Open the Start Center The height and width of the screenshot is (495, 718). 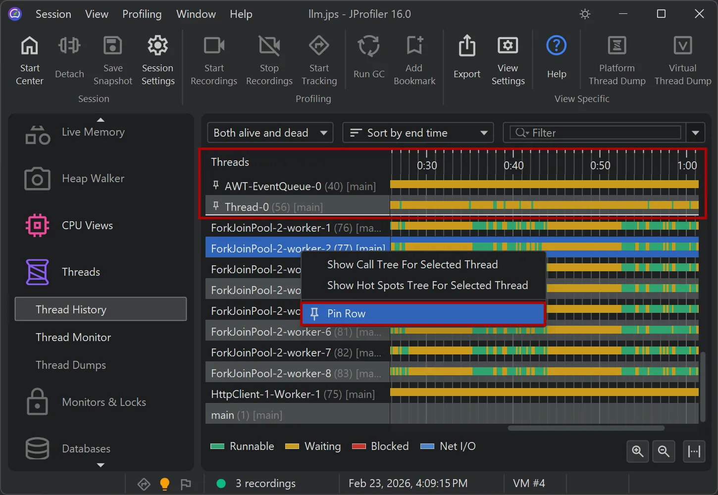coord(29,59)
